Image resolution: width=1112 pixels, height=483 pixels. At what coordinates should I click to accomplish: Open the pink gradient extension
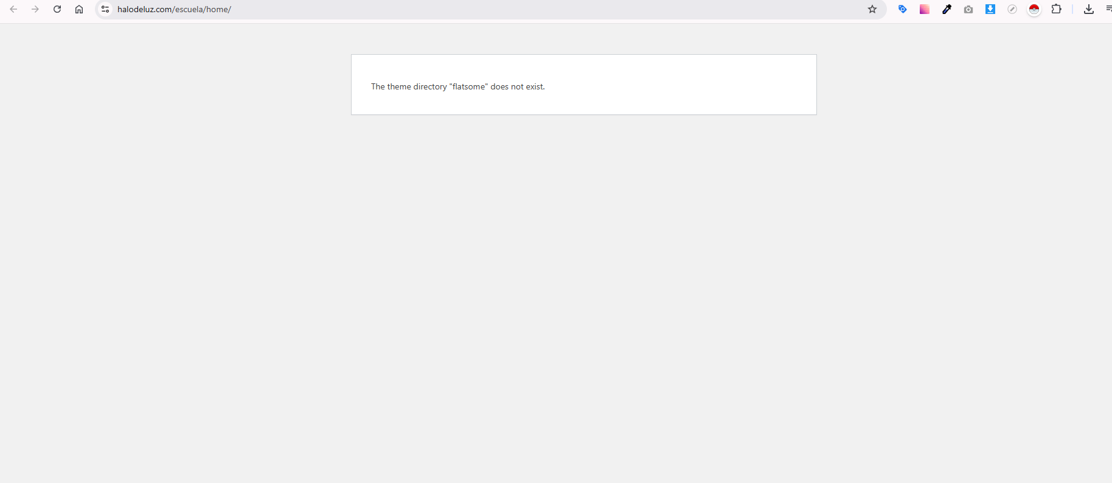925,9
